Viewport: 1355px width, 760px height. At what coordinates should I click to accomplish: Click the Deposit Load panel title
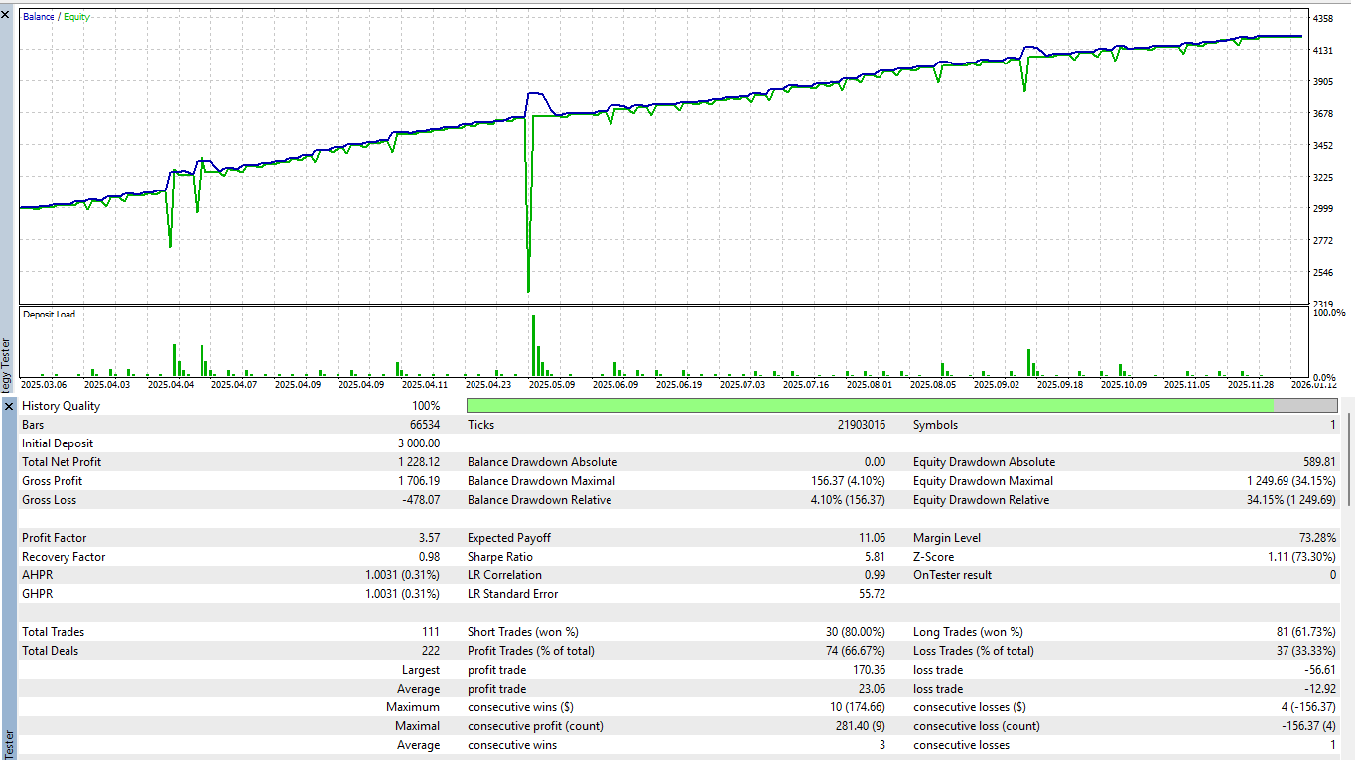[x=48, y=314]
